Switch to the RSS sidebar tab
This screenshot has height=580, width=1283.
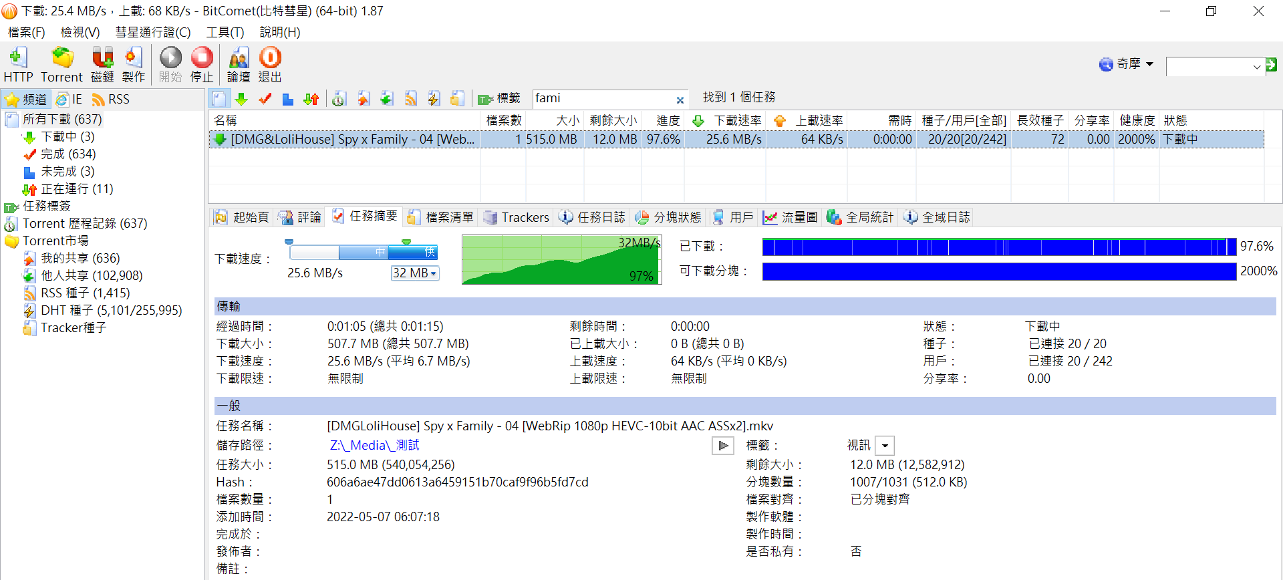pyautogui.click(x=111, y=100)
